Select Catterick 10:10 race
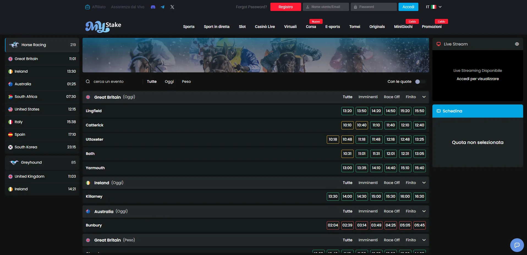 [347, 125]
